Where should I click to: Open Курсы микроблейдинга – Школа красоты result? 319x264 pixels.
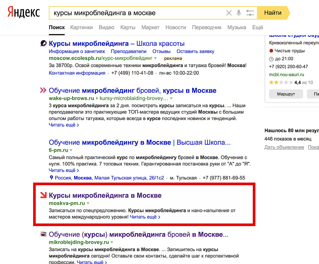117,44
